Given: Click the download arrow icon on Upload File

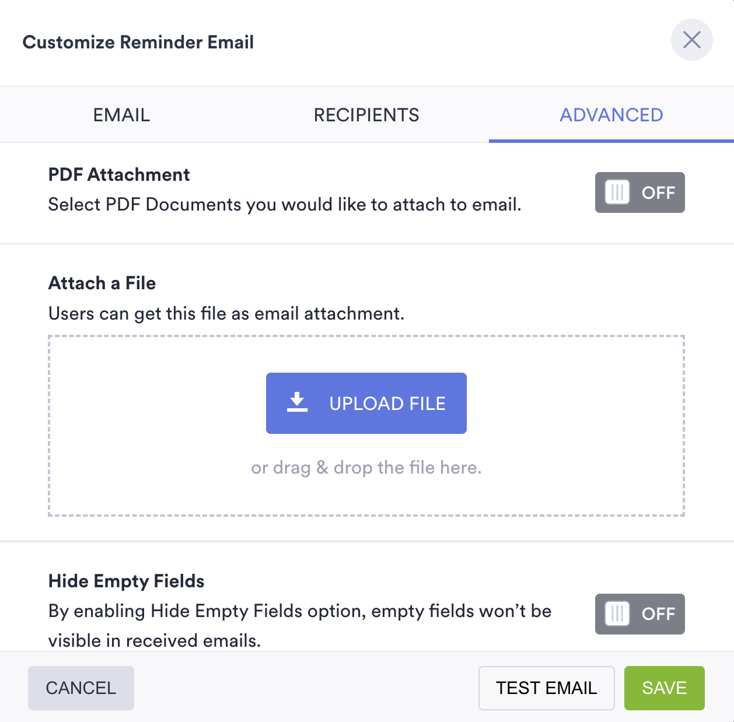Looking at the screenshot, I should [297, 402].
